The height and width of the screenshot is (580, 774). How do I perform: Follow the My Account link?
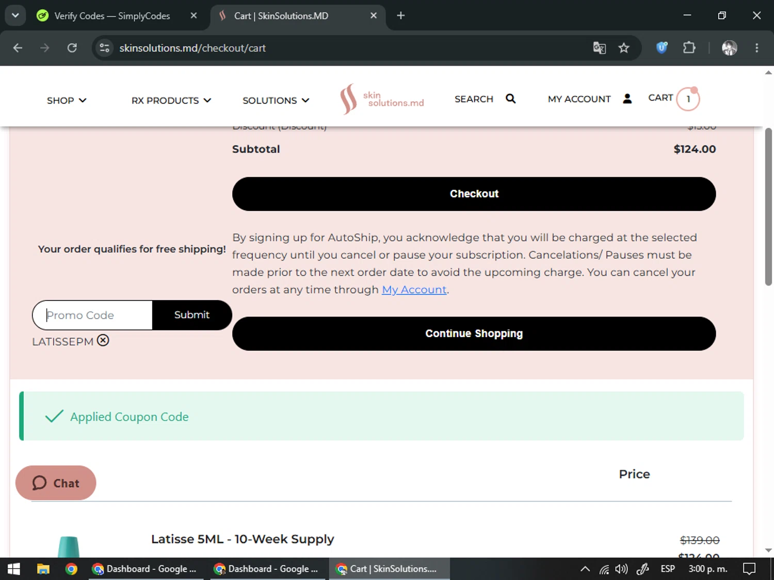(414, 290)
